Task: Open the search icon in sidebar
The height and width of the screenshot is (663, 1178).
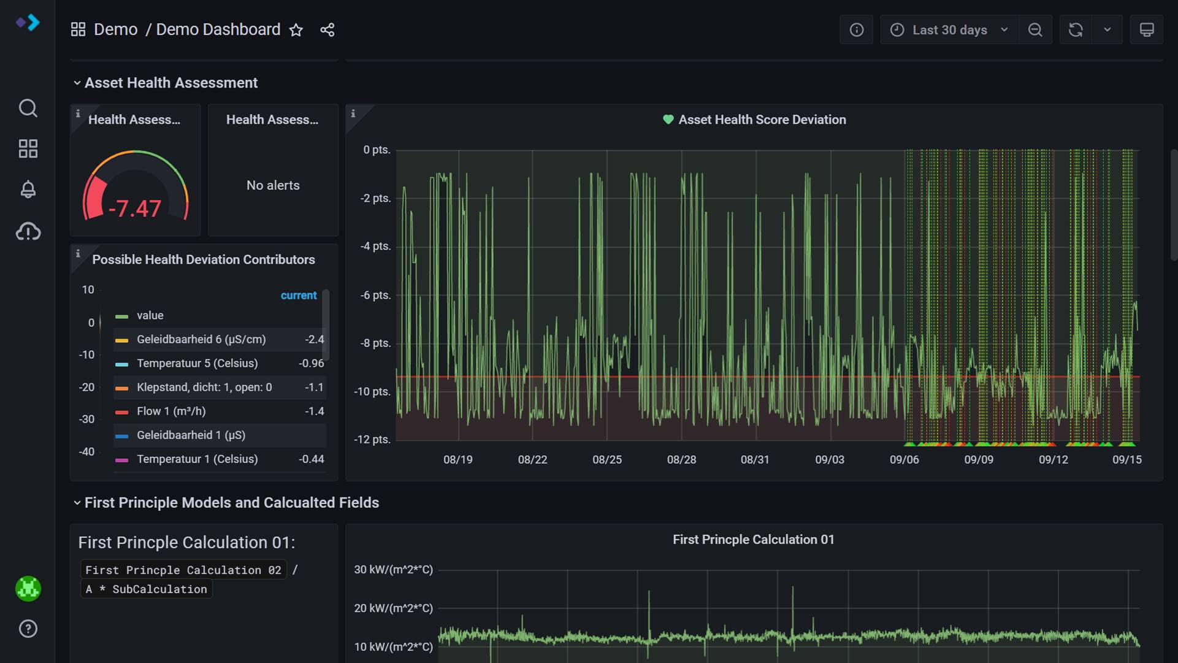Action: pos(28,108)
